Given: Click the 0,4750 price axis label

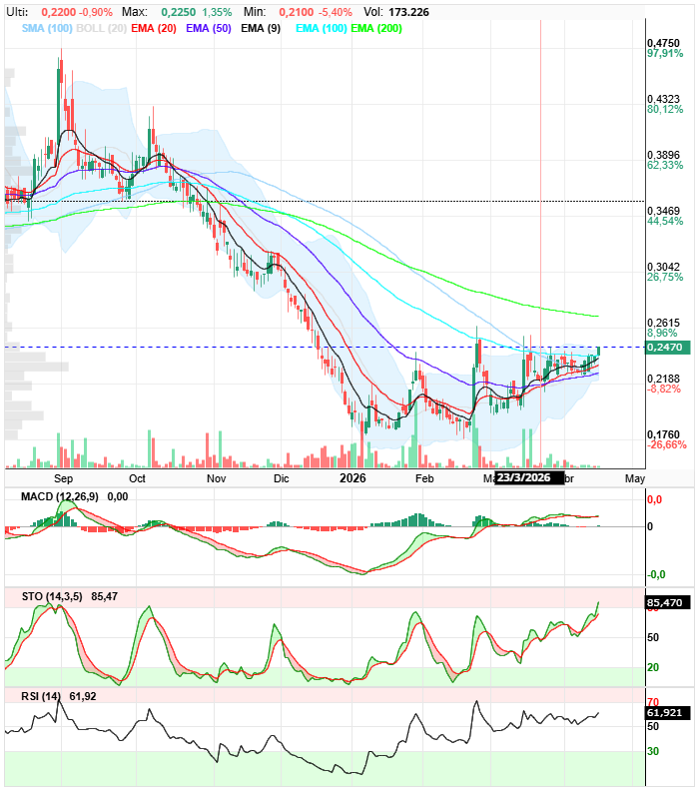Looking at the screenshot, I should point(664,43).
